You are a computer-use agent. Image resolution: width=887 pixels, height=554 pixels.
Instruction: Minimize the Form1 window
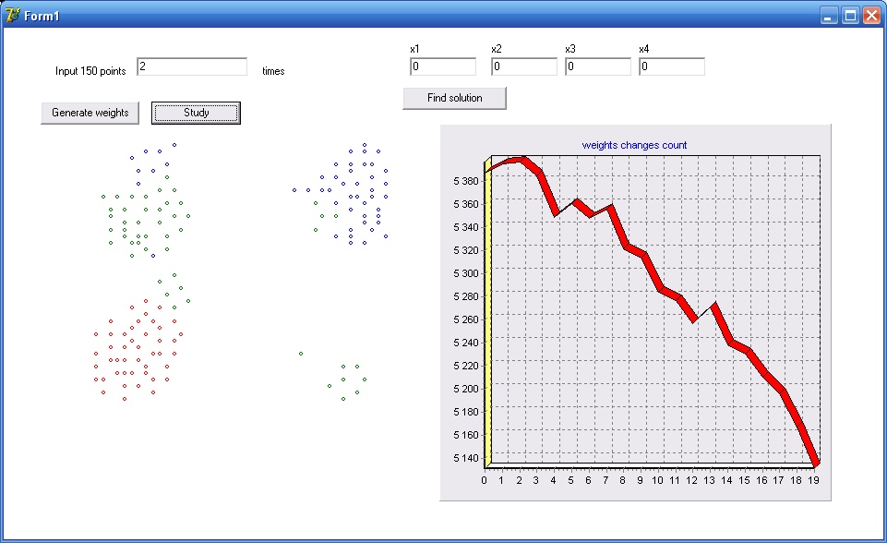coord(830,15)
